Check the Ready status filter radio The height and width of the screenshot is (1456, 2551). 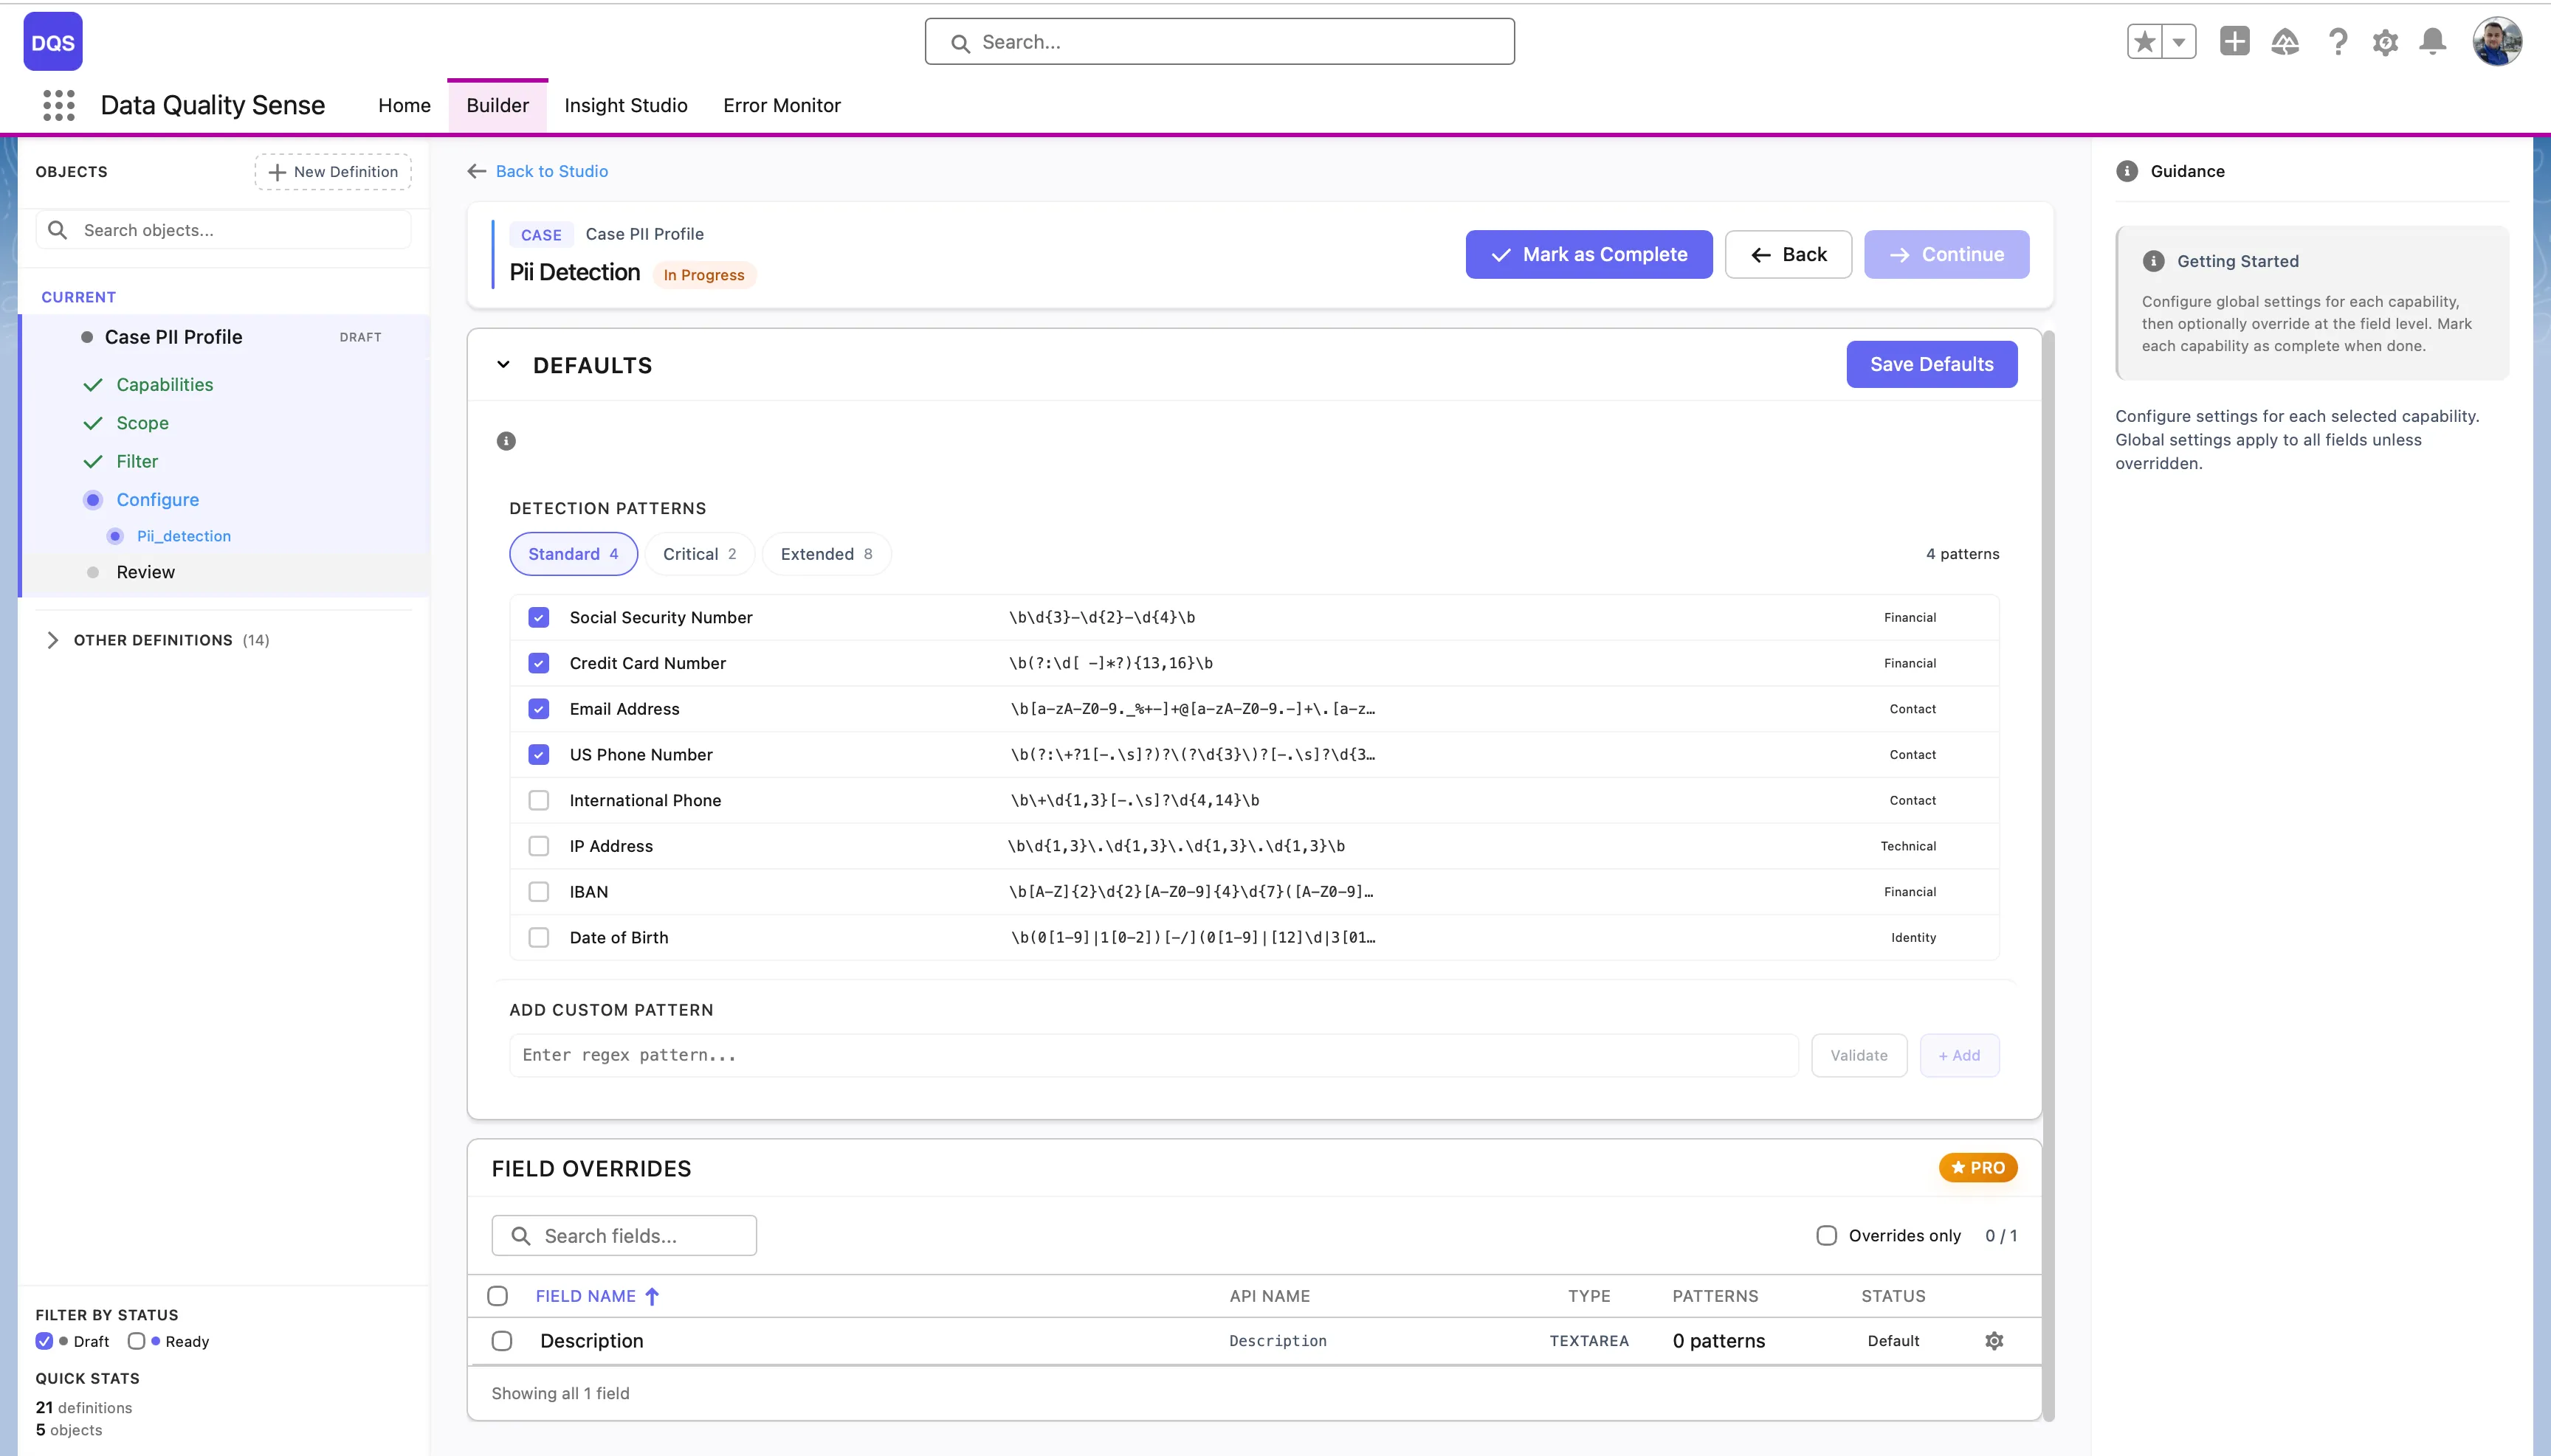(x=137, y=1340)
